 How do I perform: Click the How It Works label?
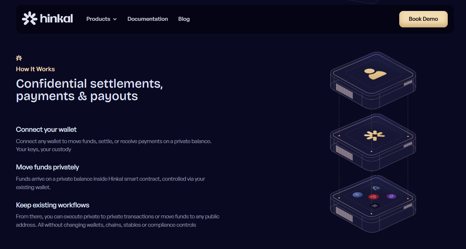(x=35, y=69)
